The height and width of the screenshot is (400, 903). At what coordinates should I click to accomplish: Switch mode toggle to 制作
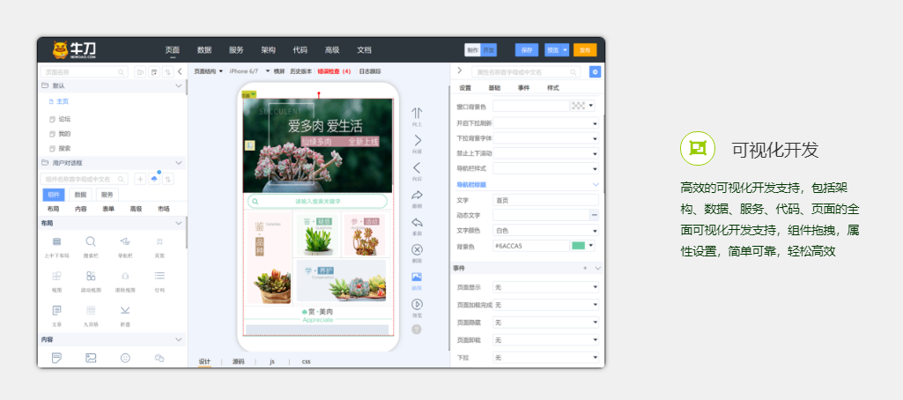click(x=473, y=50)
